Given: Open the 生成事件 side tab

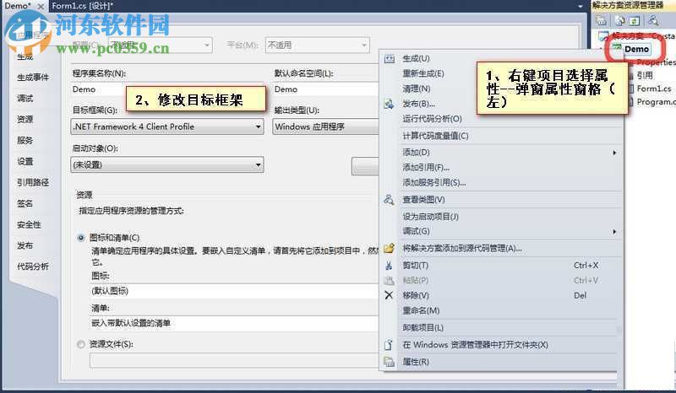Looking at the screenshot, I should click(x=33, y=78).
